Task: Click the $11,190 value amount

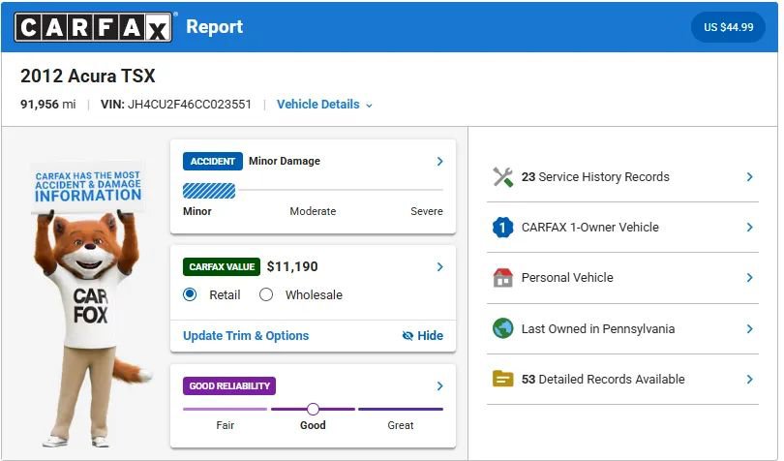Action: point(292,266)
